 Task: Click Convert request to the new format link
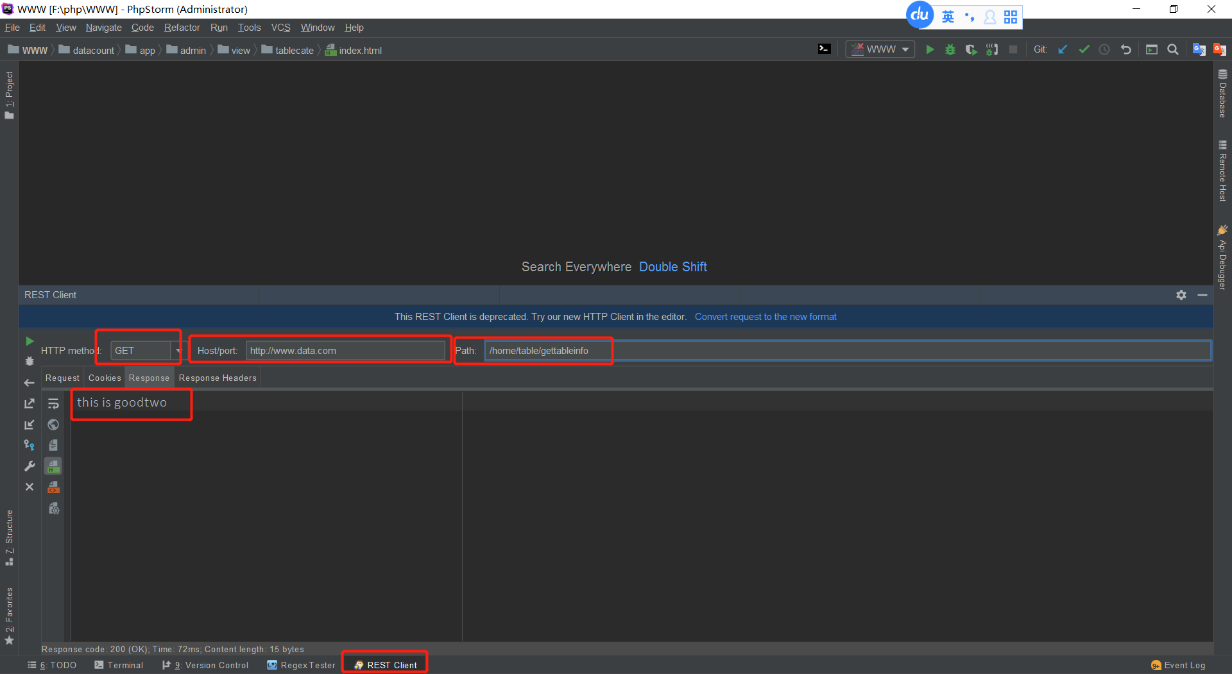click(x=766, y=317)
